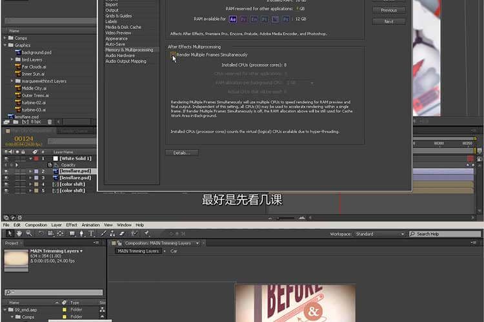Expand layer 2 lensflare.psd properties

(30, 171)
